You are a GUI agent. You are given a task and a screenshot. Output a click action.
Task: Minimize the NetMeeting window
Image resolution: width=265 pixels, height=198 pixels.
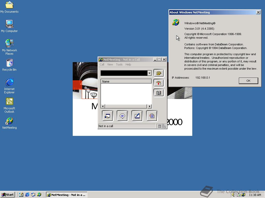(155, 60)
